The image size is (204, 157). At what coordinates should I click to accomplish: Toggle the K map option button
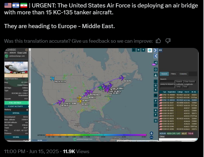click(156, 90)
